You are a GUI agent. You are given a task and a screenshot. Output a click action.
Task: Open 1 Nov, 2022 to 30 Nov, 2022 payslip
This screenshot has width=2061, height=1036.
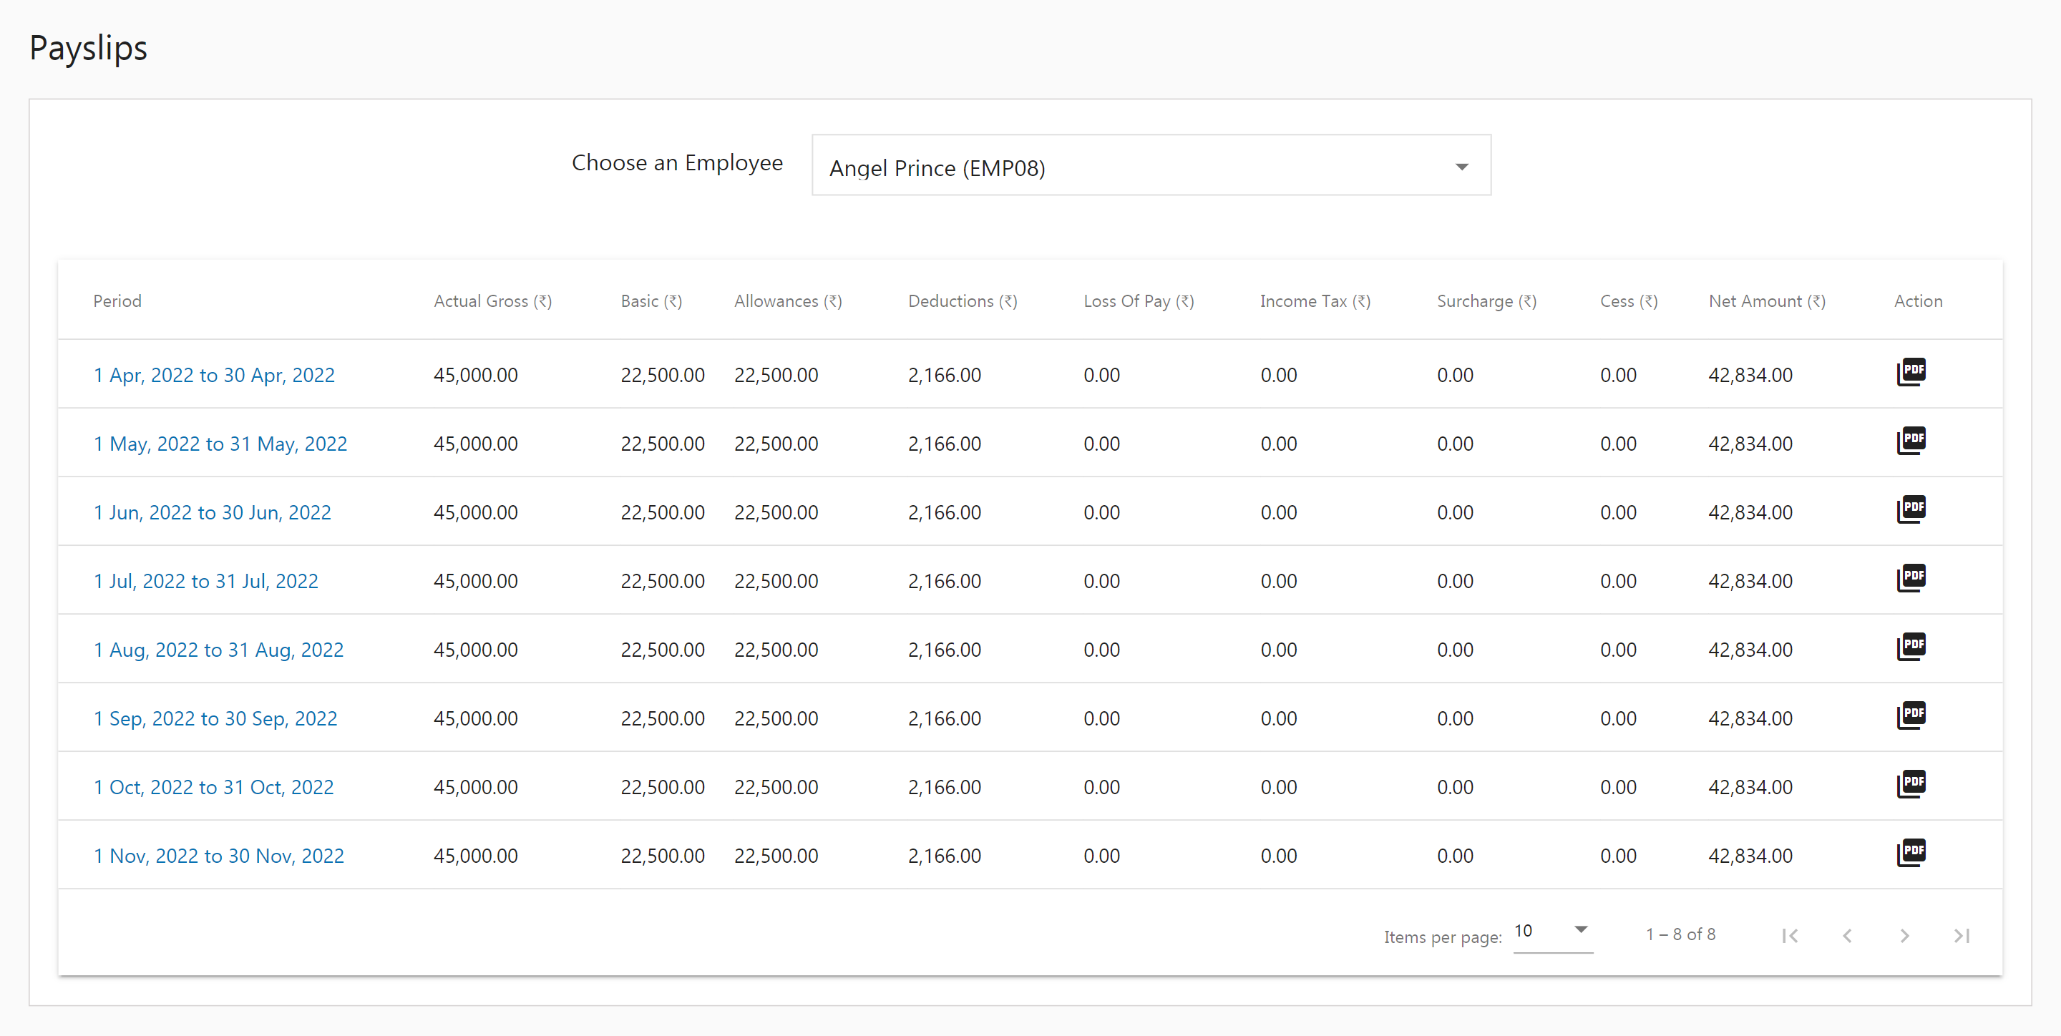[218, 857]
